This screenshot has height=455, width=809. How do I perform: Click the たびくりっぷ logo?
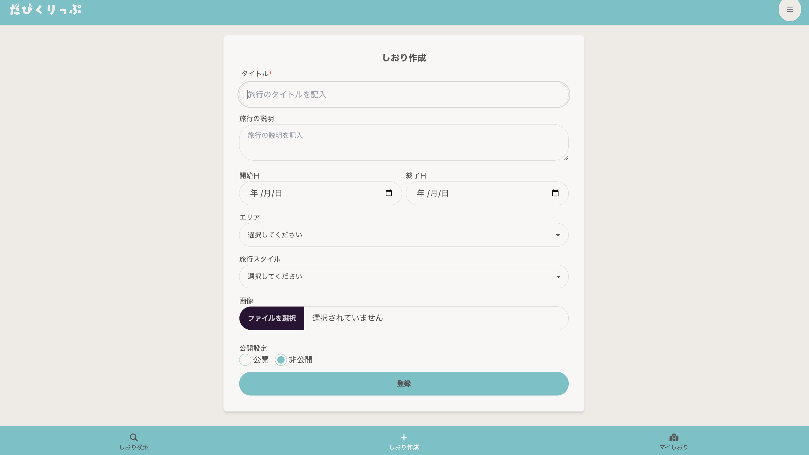[45, 9]
